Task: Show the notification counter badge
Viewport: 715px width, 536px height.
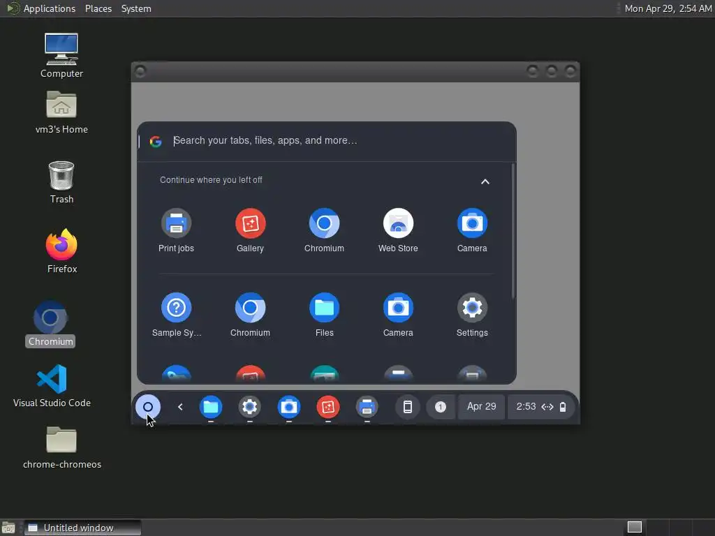Action: click(440, 407)
